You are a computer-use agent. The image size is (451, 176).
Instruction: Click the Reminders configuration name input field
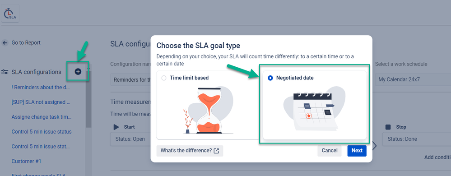click(130, 79)
